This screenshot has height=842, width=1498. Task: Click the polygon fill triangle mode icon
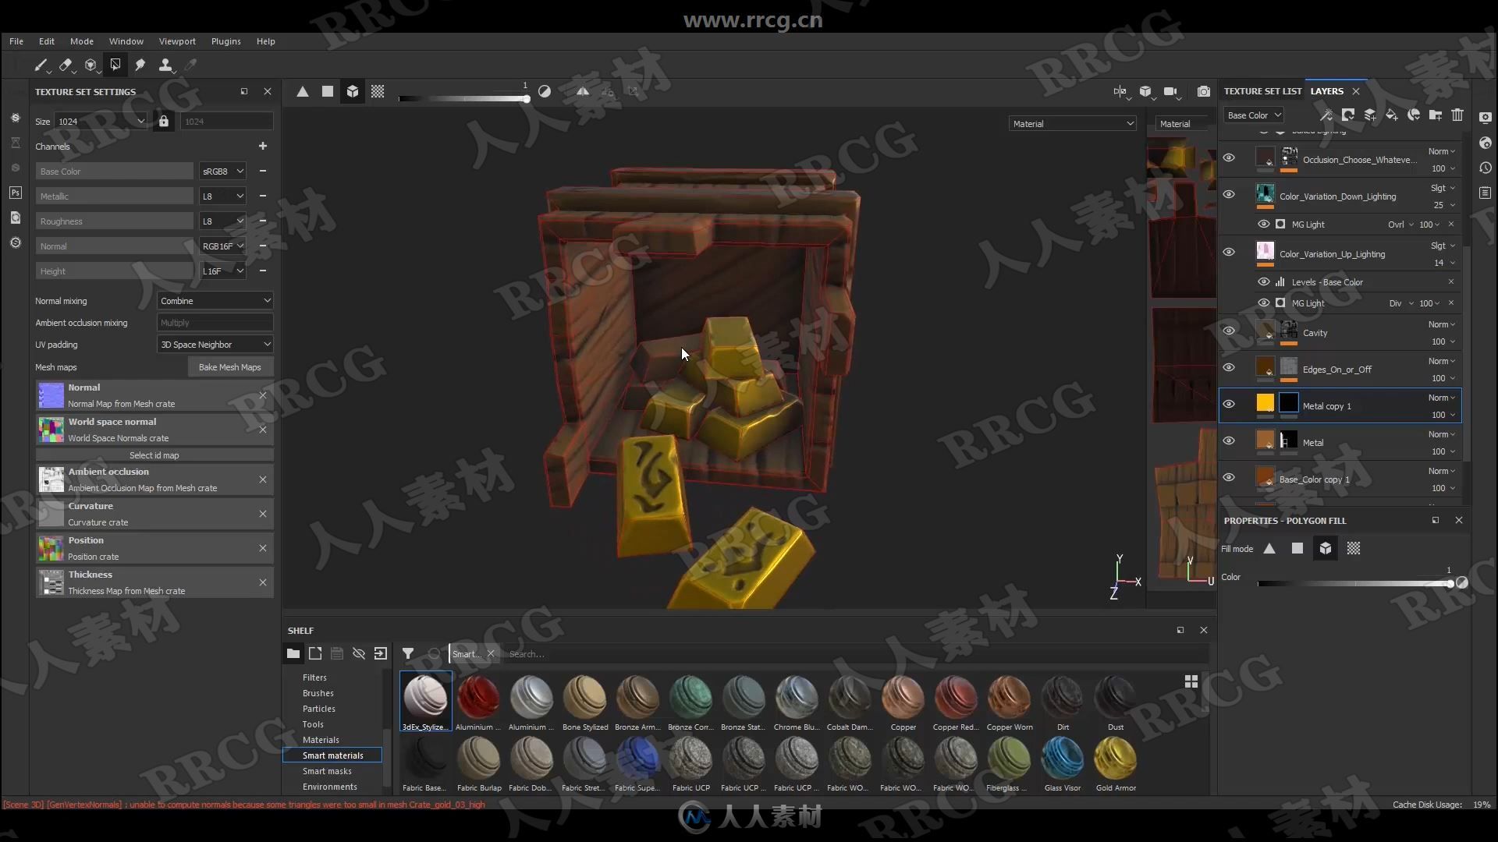pos(1269,548)
